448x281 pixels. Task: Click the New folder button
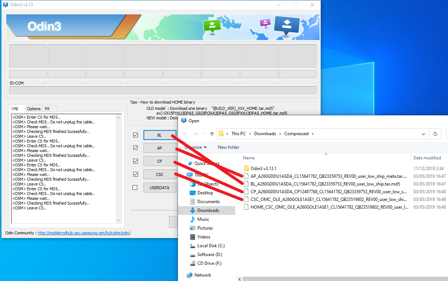[229, 147]
